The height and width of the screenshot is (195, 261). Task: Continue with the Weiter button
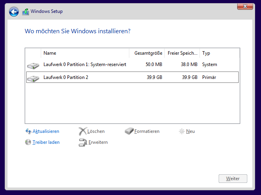(x=233, y=179)
